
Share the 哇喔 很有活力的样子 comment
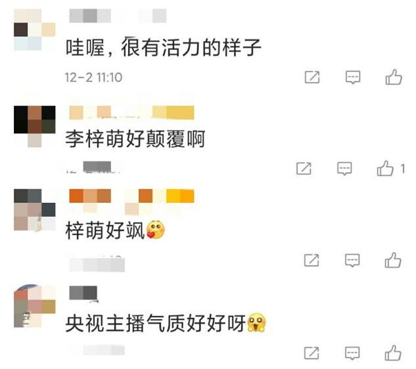pyautogui.click(x=312, y=77)
